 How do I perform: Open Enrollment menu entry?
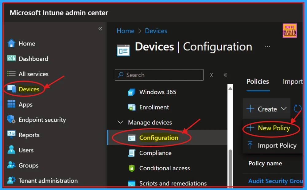click(154, 107)
